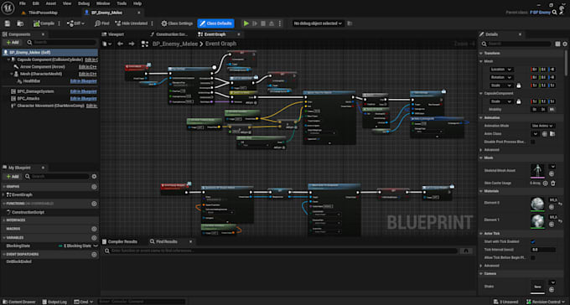Open graph bookmarks dropdown icon
The height and width of the screenshot is (305, 570).
coord(107,44)
